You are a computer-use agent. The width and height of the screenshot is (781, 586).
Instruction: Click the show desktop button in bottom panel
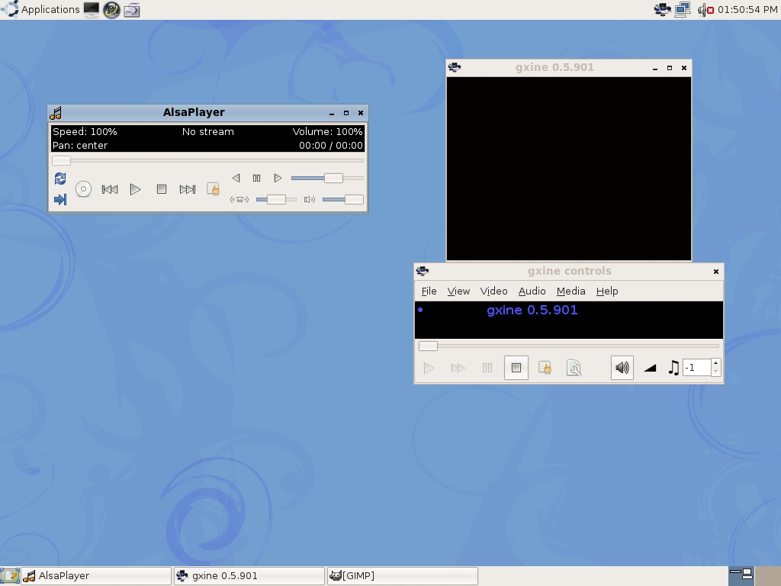point(9,576)
